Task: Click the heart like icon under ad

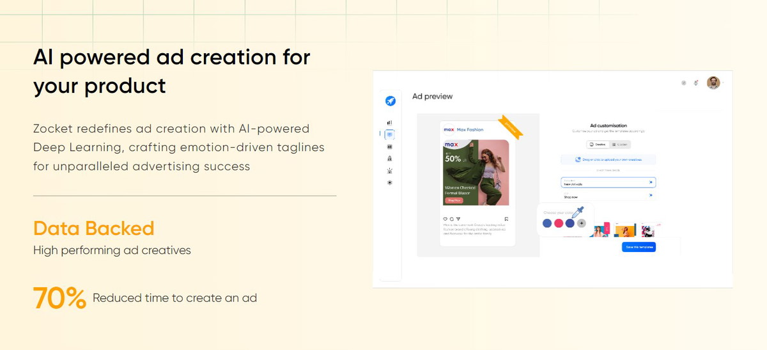Action: pos(445,219)
